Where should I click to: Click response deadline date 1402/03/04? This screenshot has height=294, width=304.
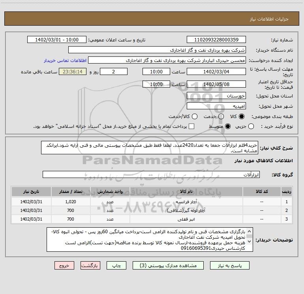(x=216, y=71)
